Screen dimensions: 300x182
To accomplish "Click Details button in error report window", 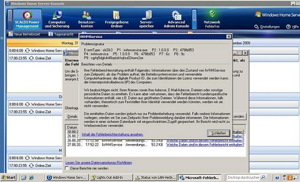I will 72,116.
